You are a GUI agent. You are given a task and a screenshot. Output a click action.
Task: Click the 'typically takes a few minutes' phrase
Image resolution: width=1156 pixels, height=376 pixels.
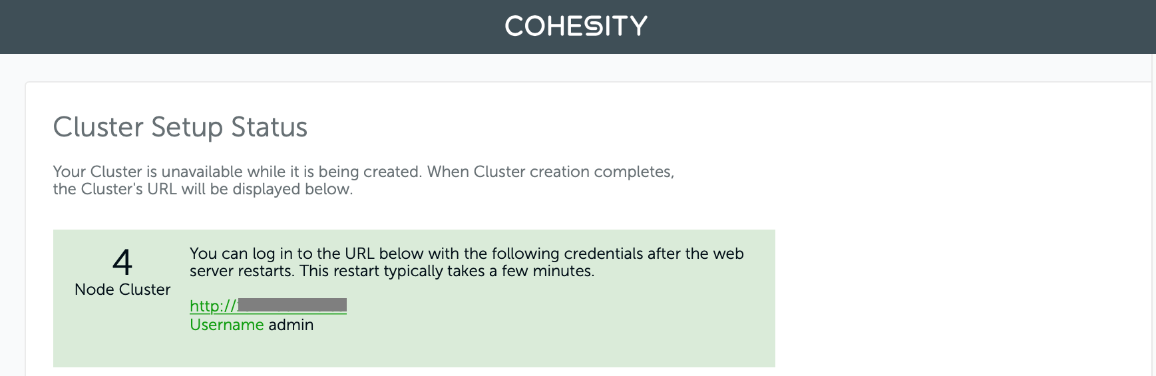click(x=488, y=271)
